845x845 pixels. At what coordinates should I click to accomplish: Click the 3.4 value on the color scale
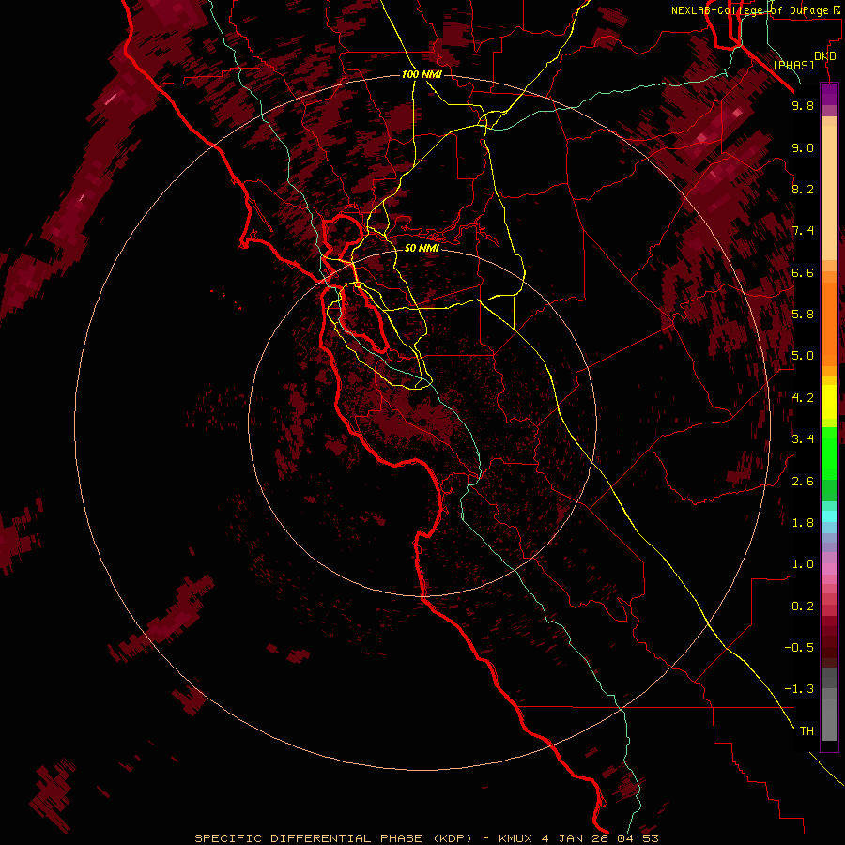pyautogui.click(x=803, y=439)
